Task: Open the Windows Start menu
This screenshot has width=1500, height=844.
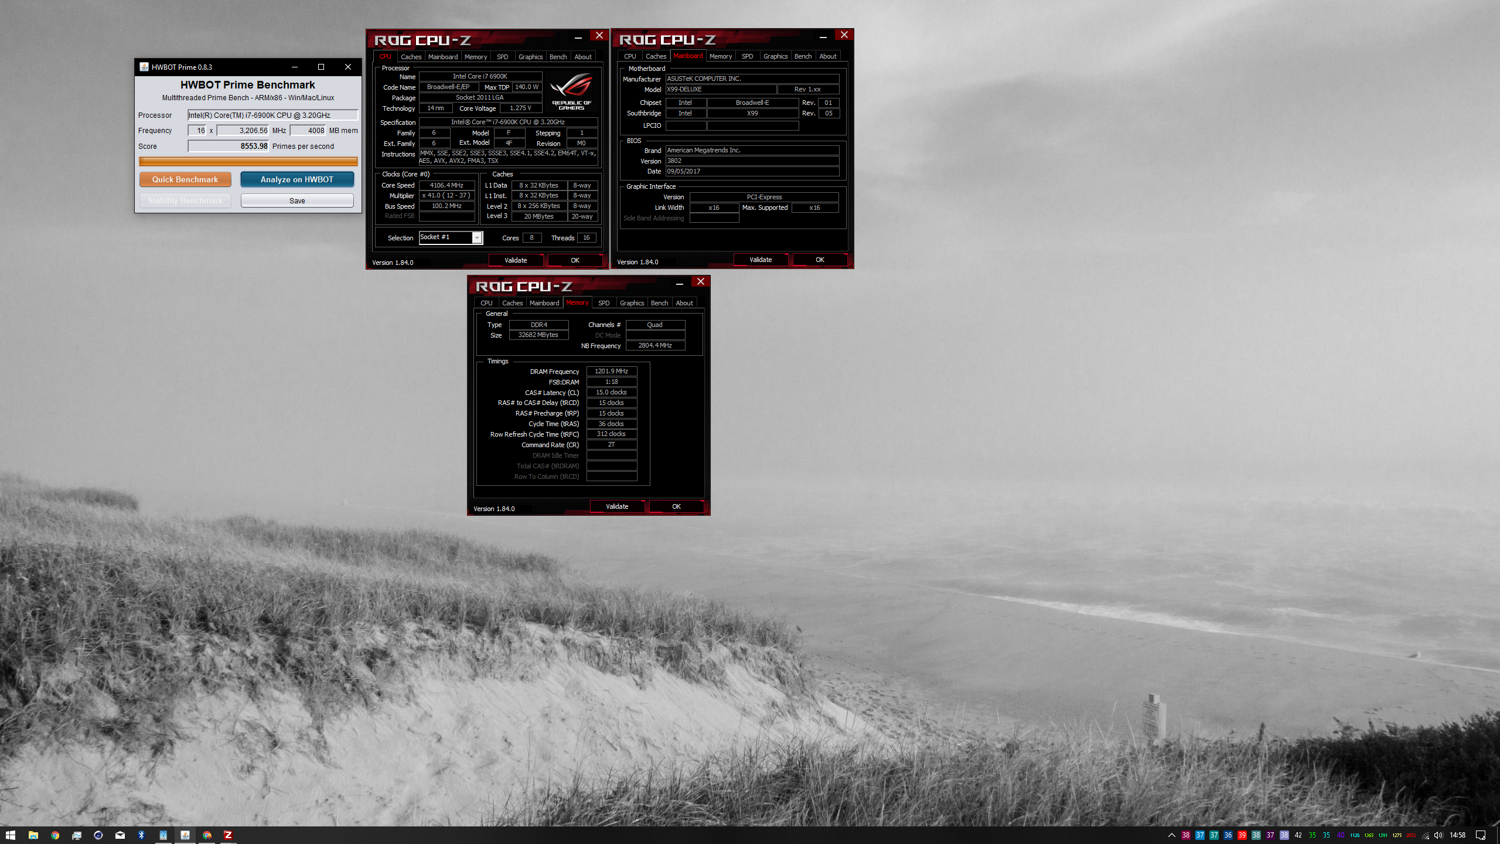Action: 10,835
